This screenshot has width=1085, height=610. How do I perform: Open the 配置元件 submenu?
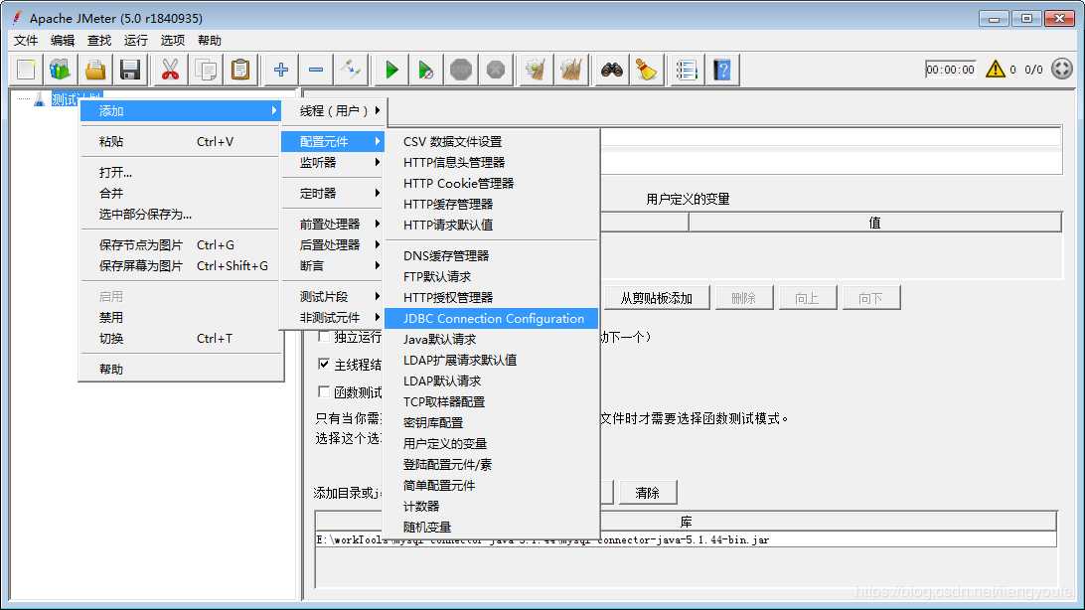coord(334,142)
